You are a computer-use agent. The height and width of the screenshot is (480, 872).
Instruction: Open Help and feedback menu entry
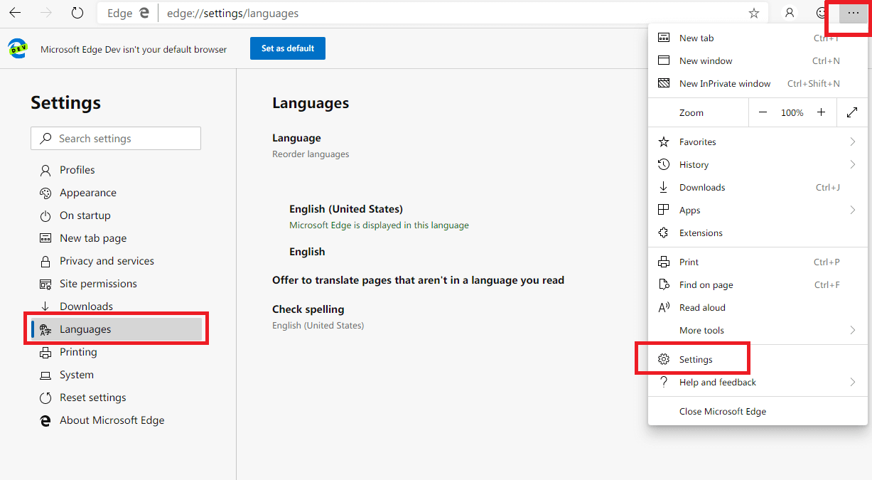(718, 382)
